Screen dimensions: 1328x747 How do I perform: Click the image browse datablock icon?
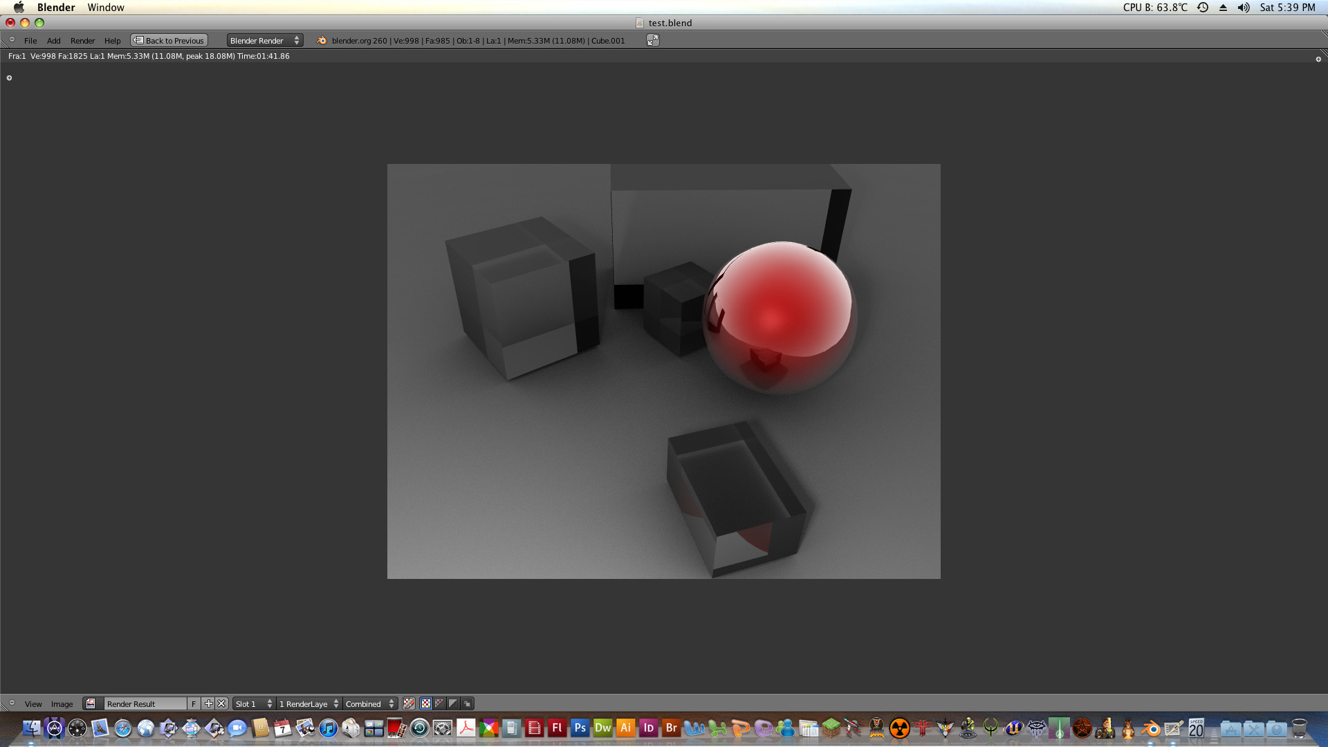click(91, 703)
